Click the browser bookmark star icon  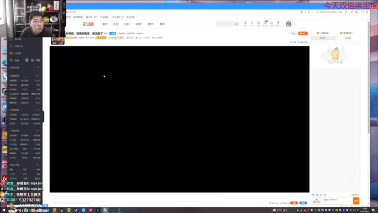point(309,12)
